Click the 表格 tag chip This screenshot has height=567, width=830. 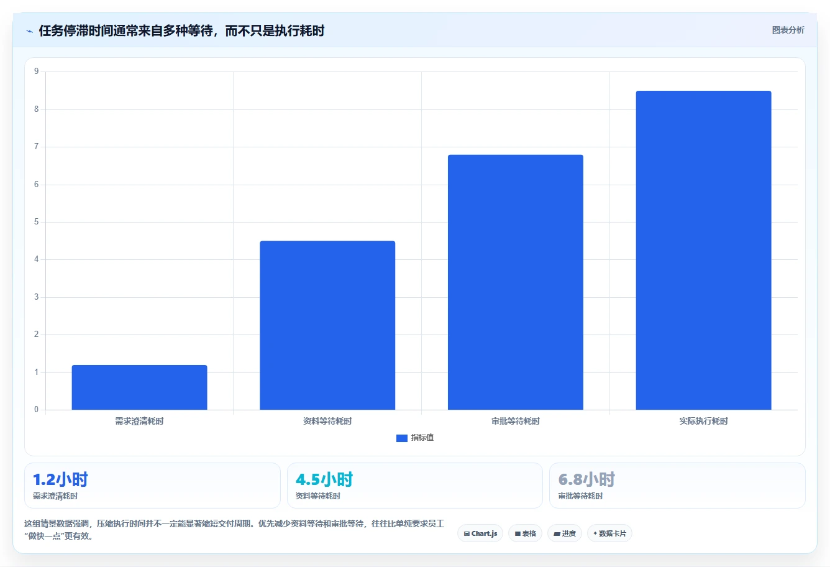(x=525, y=533)
